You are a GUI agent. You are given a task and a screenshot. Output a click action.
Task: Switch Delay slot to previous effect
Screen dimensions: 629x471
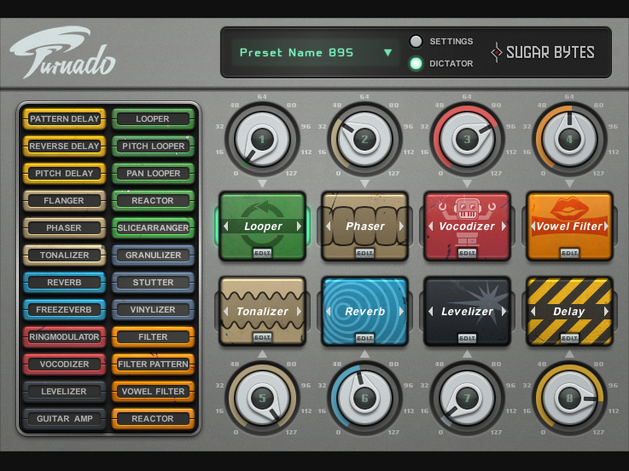click(533, 311)
